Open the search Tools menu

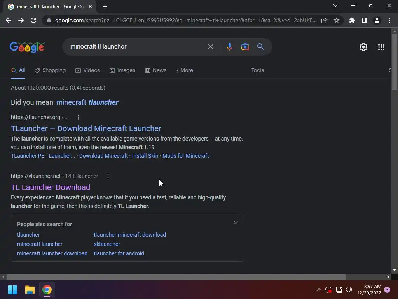click(x=257, y=70)
